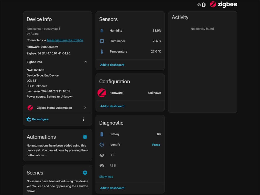Image resolution: width=260 pixels, height=195 pixels.
Task: Click the Zigbee Home Automation logo
Action: click(30, 108)
